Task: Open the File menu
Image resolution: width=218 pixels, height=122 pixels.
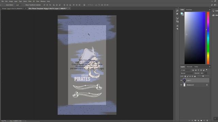Action: tap(2, 1)
